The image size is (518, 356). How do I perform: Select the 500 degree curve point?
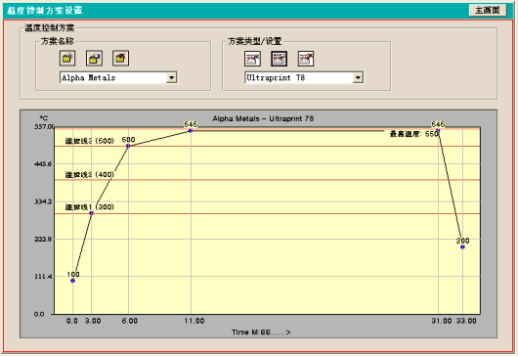128,146
